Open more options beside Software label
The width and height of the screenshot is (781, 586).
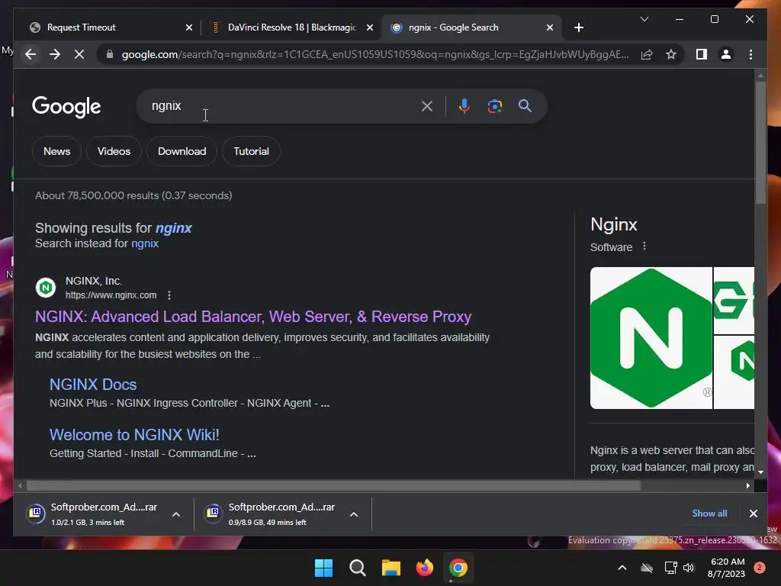644,246
